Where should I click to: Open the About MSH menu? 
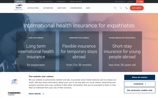[x=62, y=8]
